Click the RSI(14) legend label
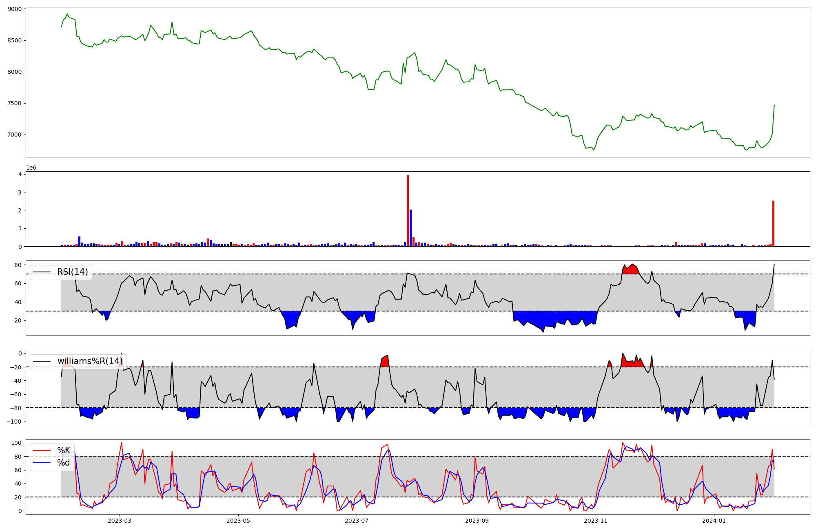This screenshot has height=530, width=816. coord(72,272)
